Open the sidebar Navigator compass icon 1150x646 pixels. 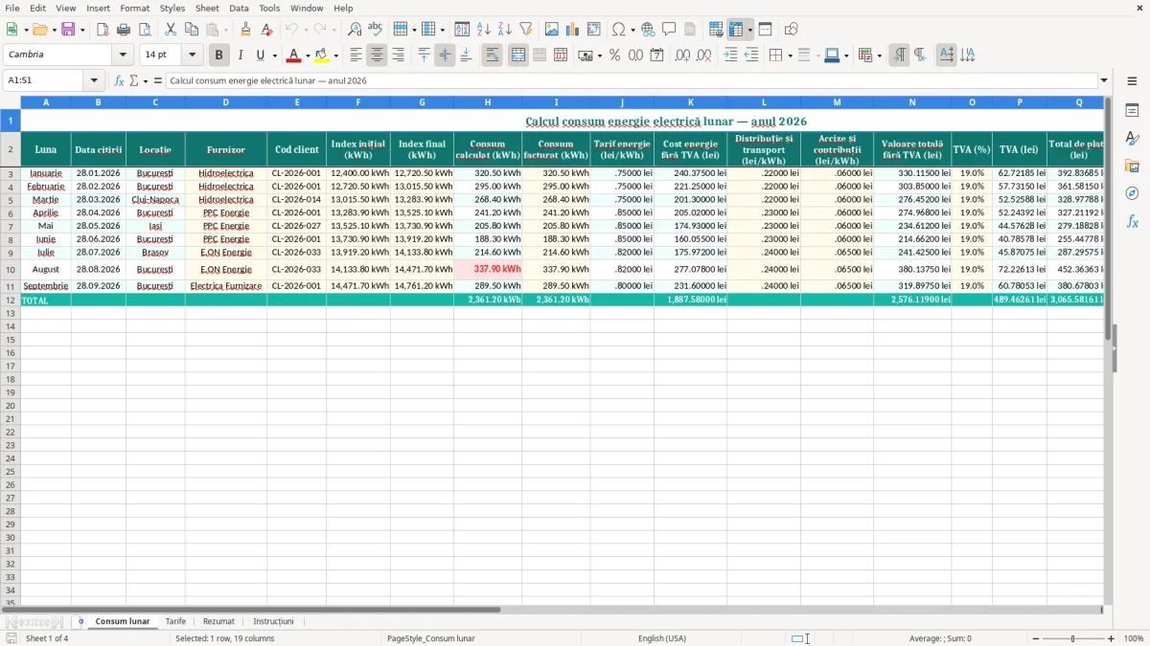(1133, 193)
